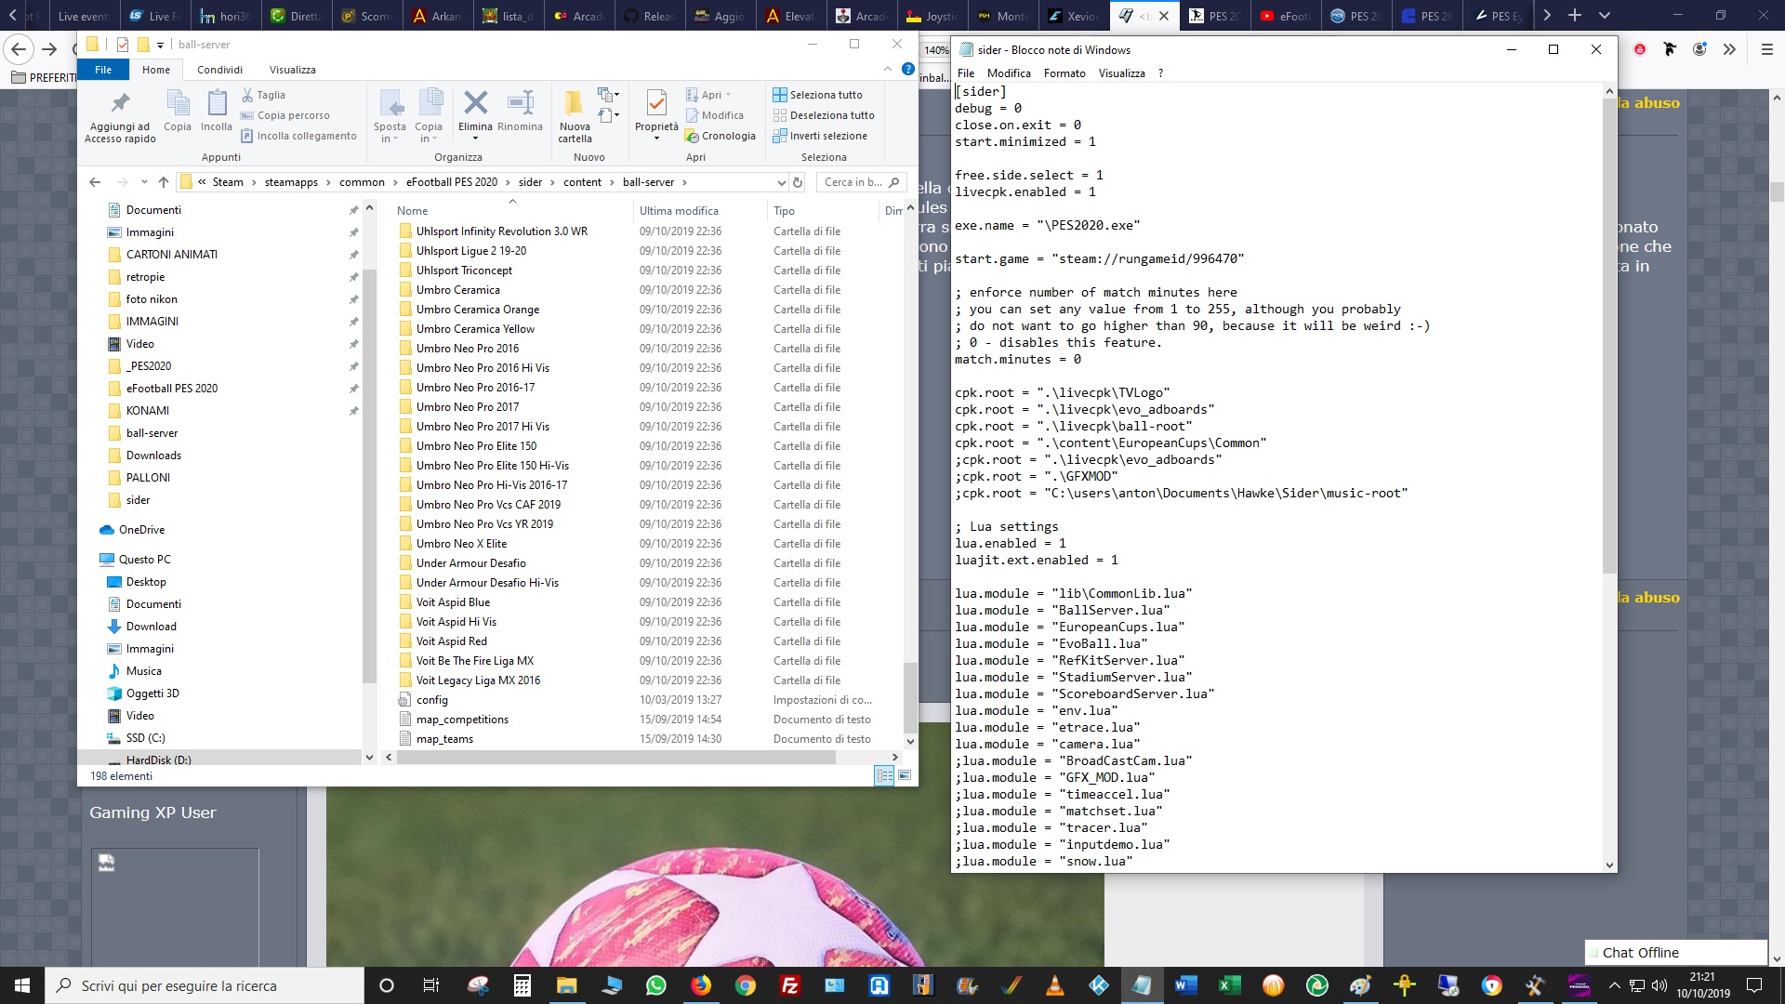
Task: Click the Cerca in ball-server search field
Action: [x=853, y=182]
